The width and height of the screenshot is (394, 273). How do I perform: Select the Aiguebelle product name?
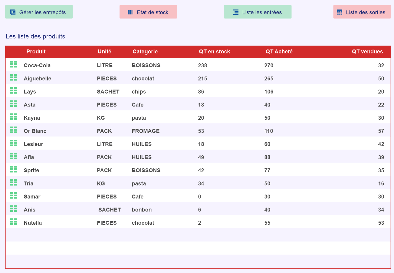pos(38,79)
